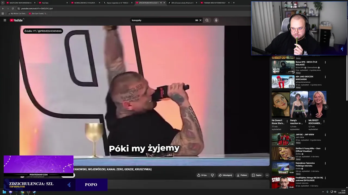Open options for Gang's reaction short
Viewport: 348px width, 195px height.
tap(305, 121)
